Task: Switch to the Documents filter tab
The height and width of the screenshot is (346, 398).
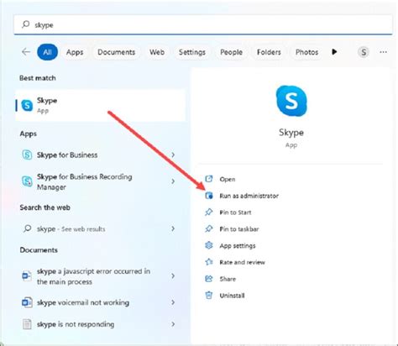Action: tap(116, 52)
